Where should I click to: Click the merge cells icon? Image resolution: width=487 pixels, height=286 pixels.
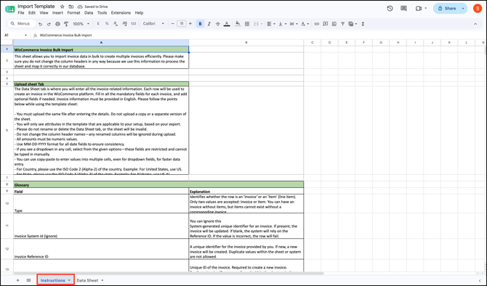click(257, 24)
